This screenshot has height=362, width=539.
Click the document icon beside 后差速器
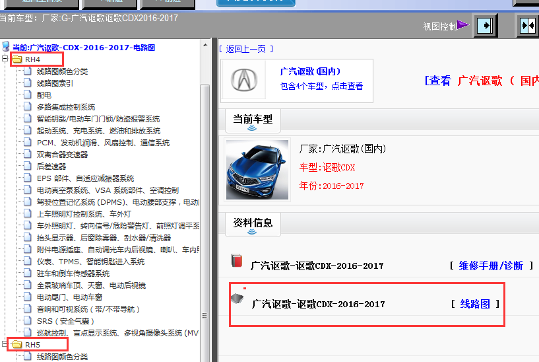(x=28, y=166)
